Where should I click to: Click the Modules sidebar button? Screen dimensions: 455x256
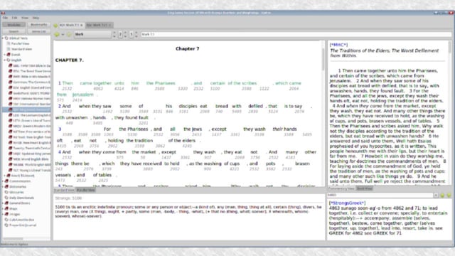coord(14,25)
